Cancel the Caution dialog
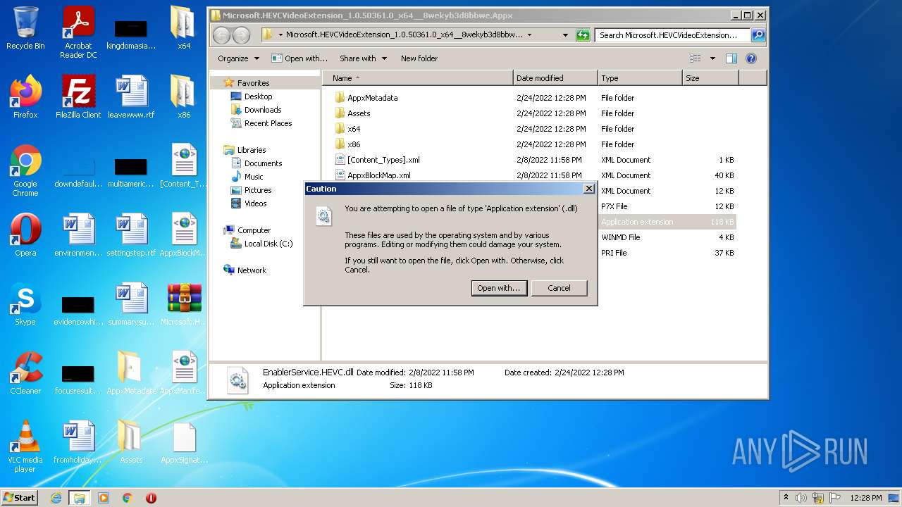This screenshot has height=507, width=902. click(559, 288)
